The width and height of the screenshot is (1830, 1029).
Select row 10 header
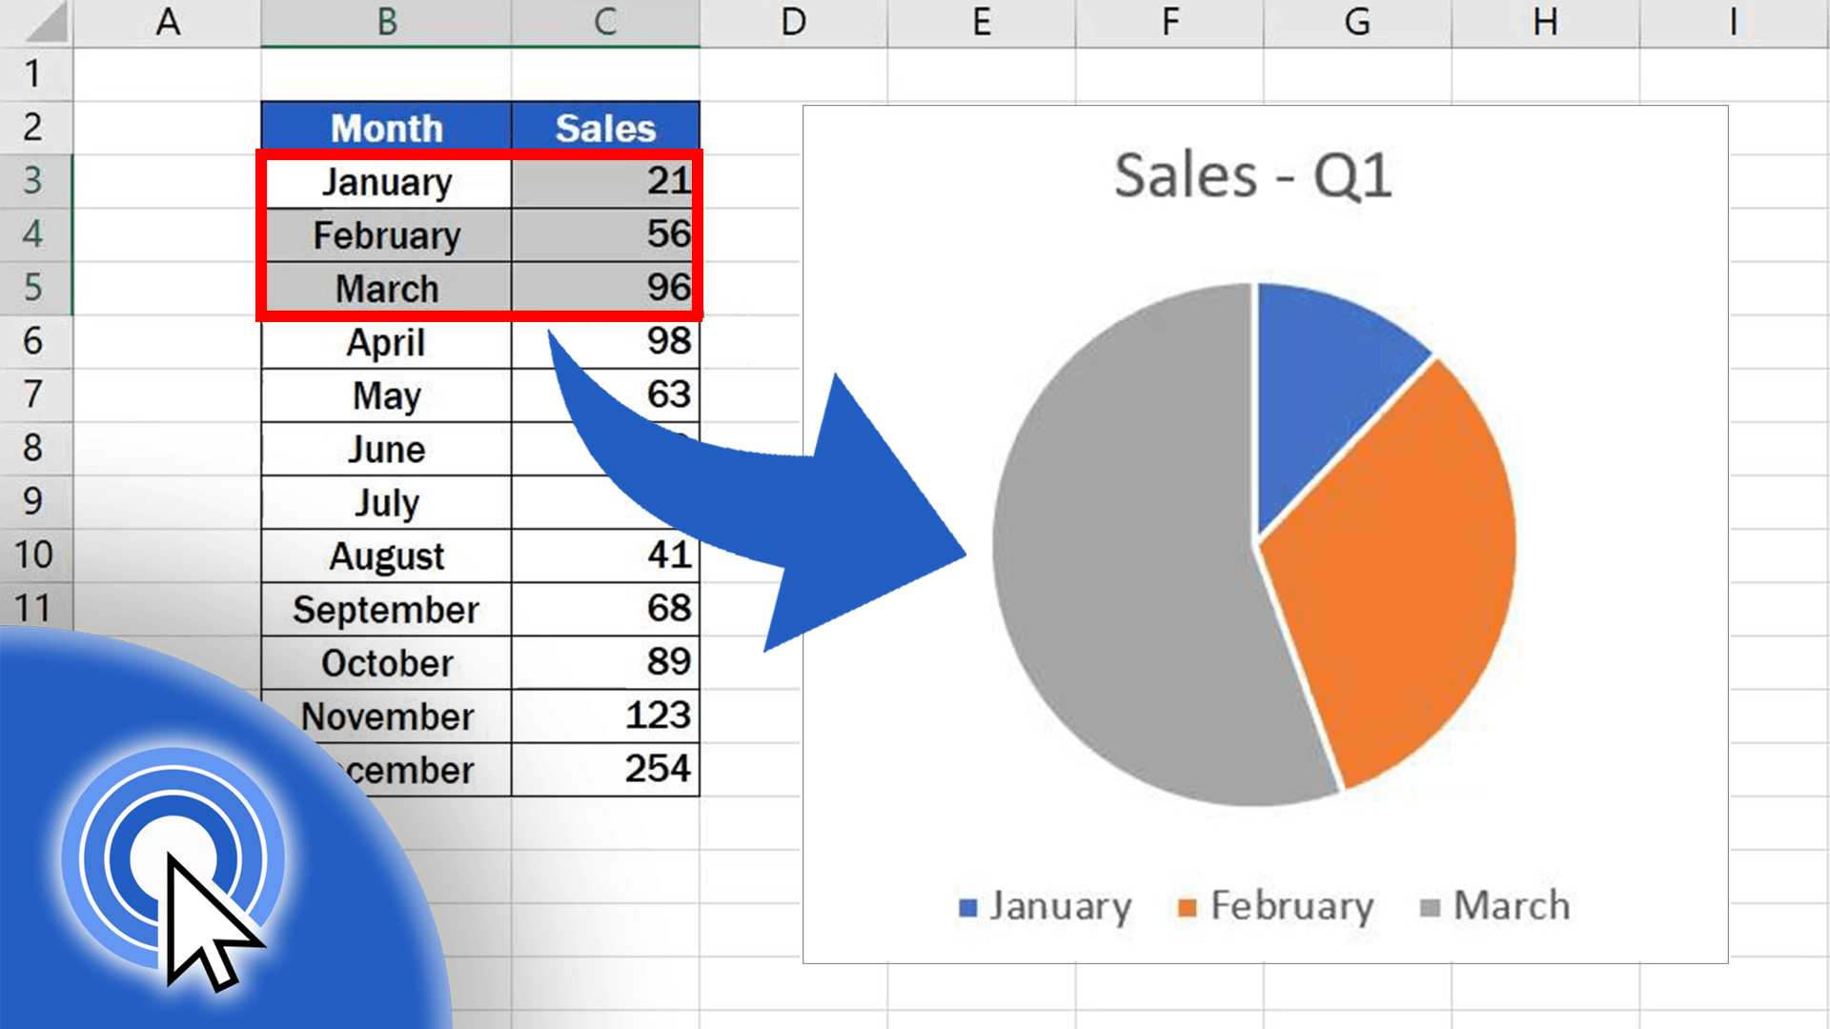[35, 554]
